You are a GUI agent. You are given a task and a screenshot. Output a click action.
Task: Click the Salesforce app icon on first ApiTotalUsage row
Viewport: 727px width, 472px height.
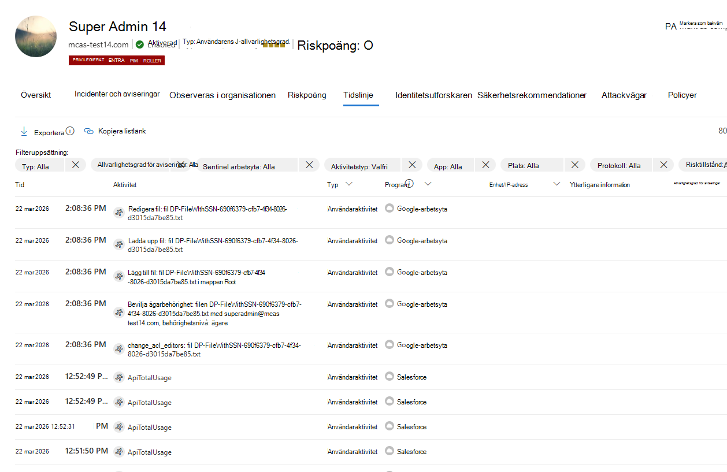[390, 377]
